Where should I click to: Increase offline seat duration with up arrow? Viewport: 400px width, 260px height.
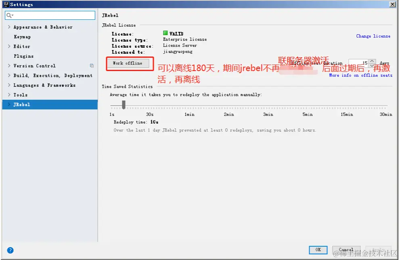pyautogui.click(x=372, y=61)
